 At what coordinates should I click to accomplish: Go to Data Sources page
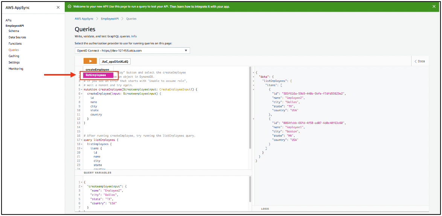(17, 37)
